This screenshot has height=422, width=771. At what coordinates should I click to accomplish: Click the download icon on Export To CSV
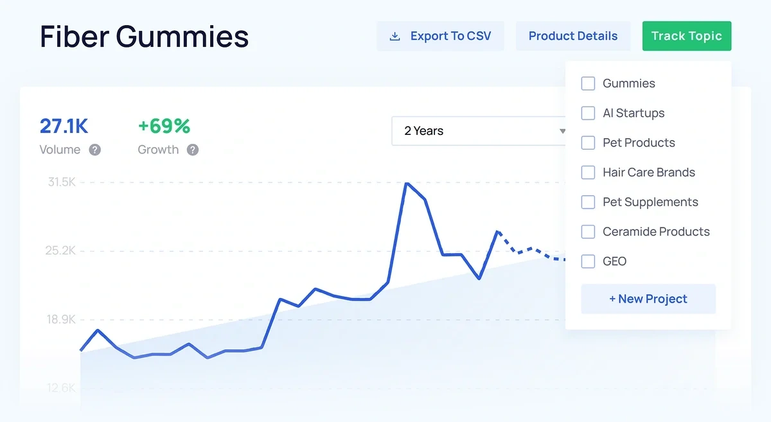click(394, 36)
